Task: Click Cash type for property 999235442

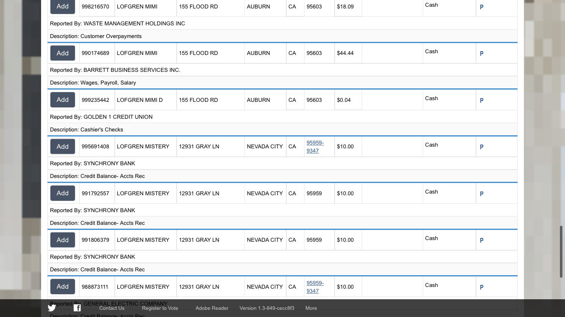Action: pyautogui.click(x=432, y=98)
